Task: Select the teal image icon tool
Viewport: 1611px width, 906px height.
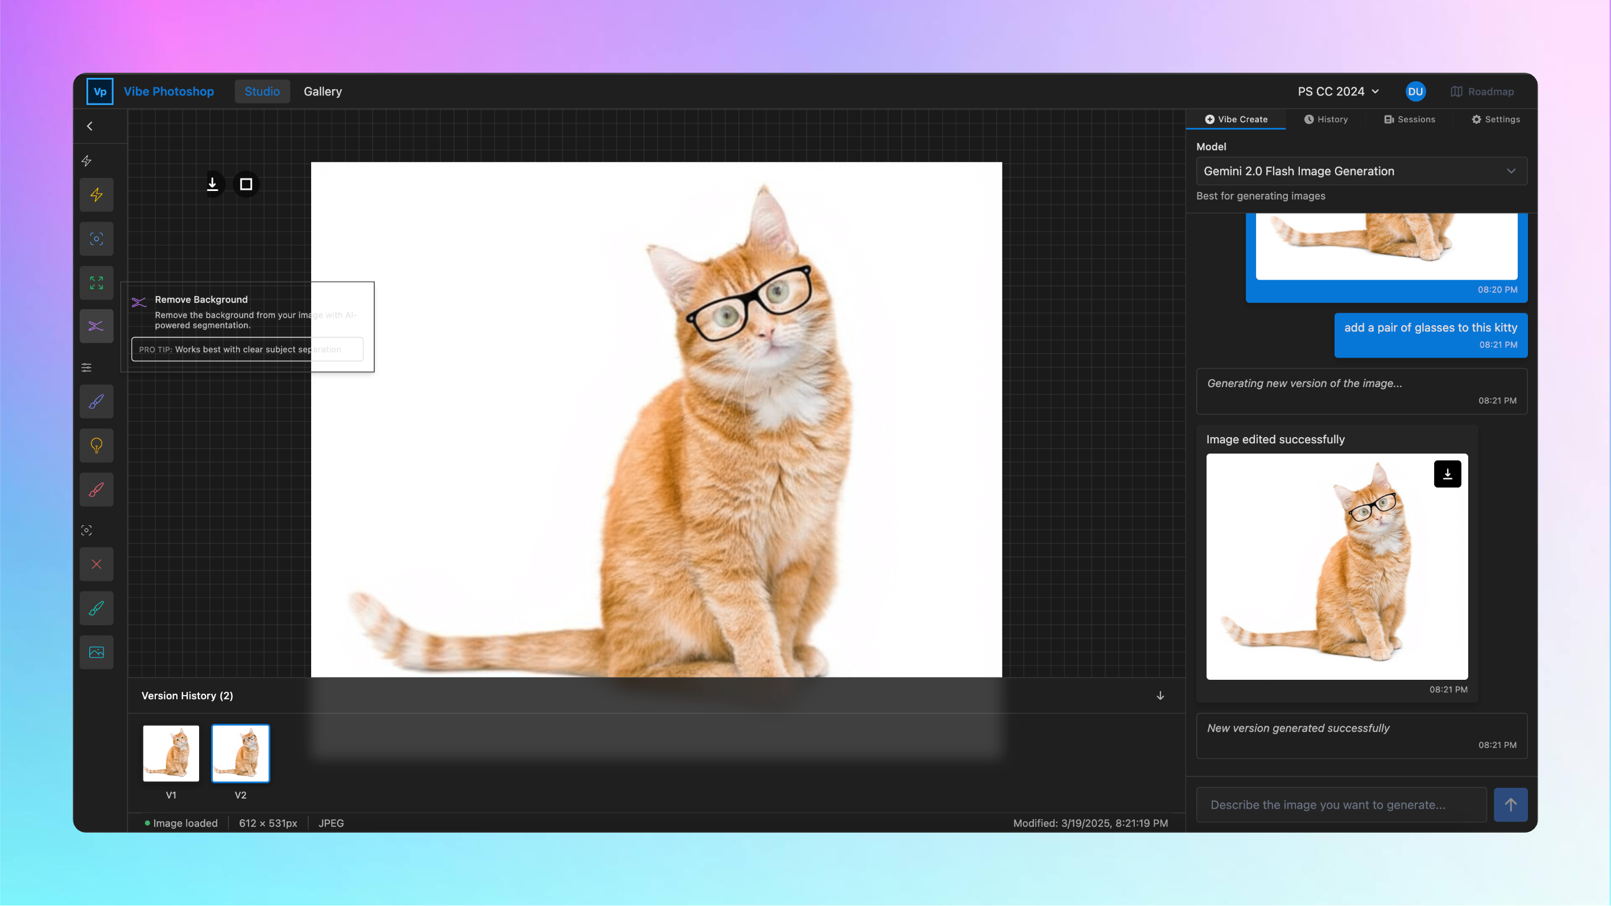Action: click(96, 653)
